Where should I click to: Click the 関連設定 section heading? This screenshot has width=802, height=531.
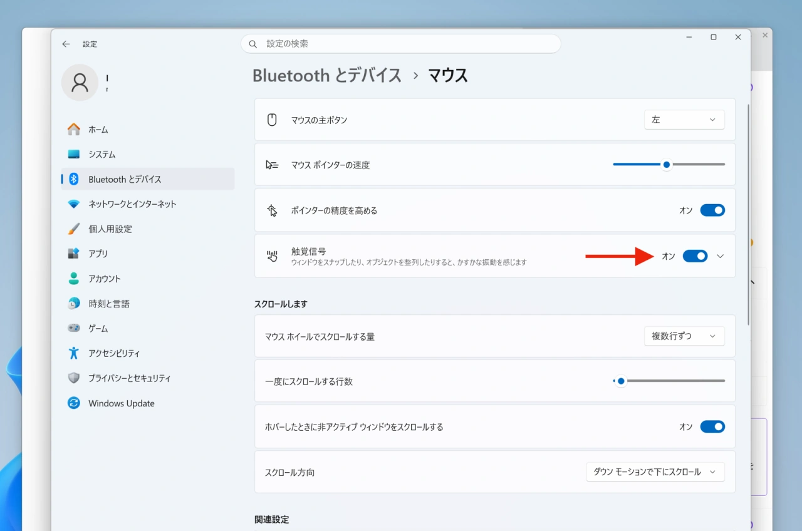click(272, 520)
